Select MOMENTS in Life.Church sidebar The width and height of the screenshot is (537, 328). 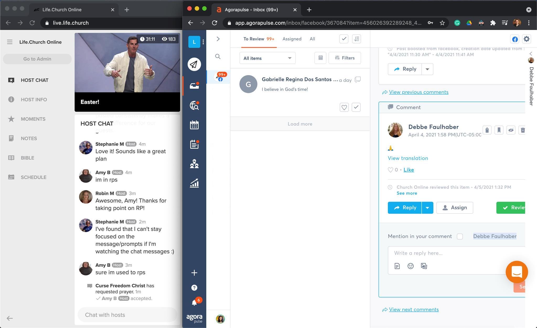33,119
